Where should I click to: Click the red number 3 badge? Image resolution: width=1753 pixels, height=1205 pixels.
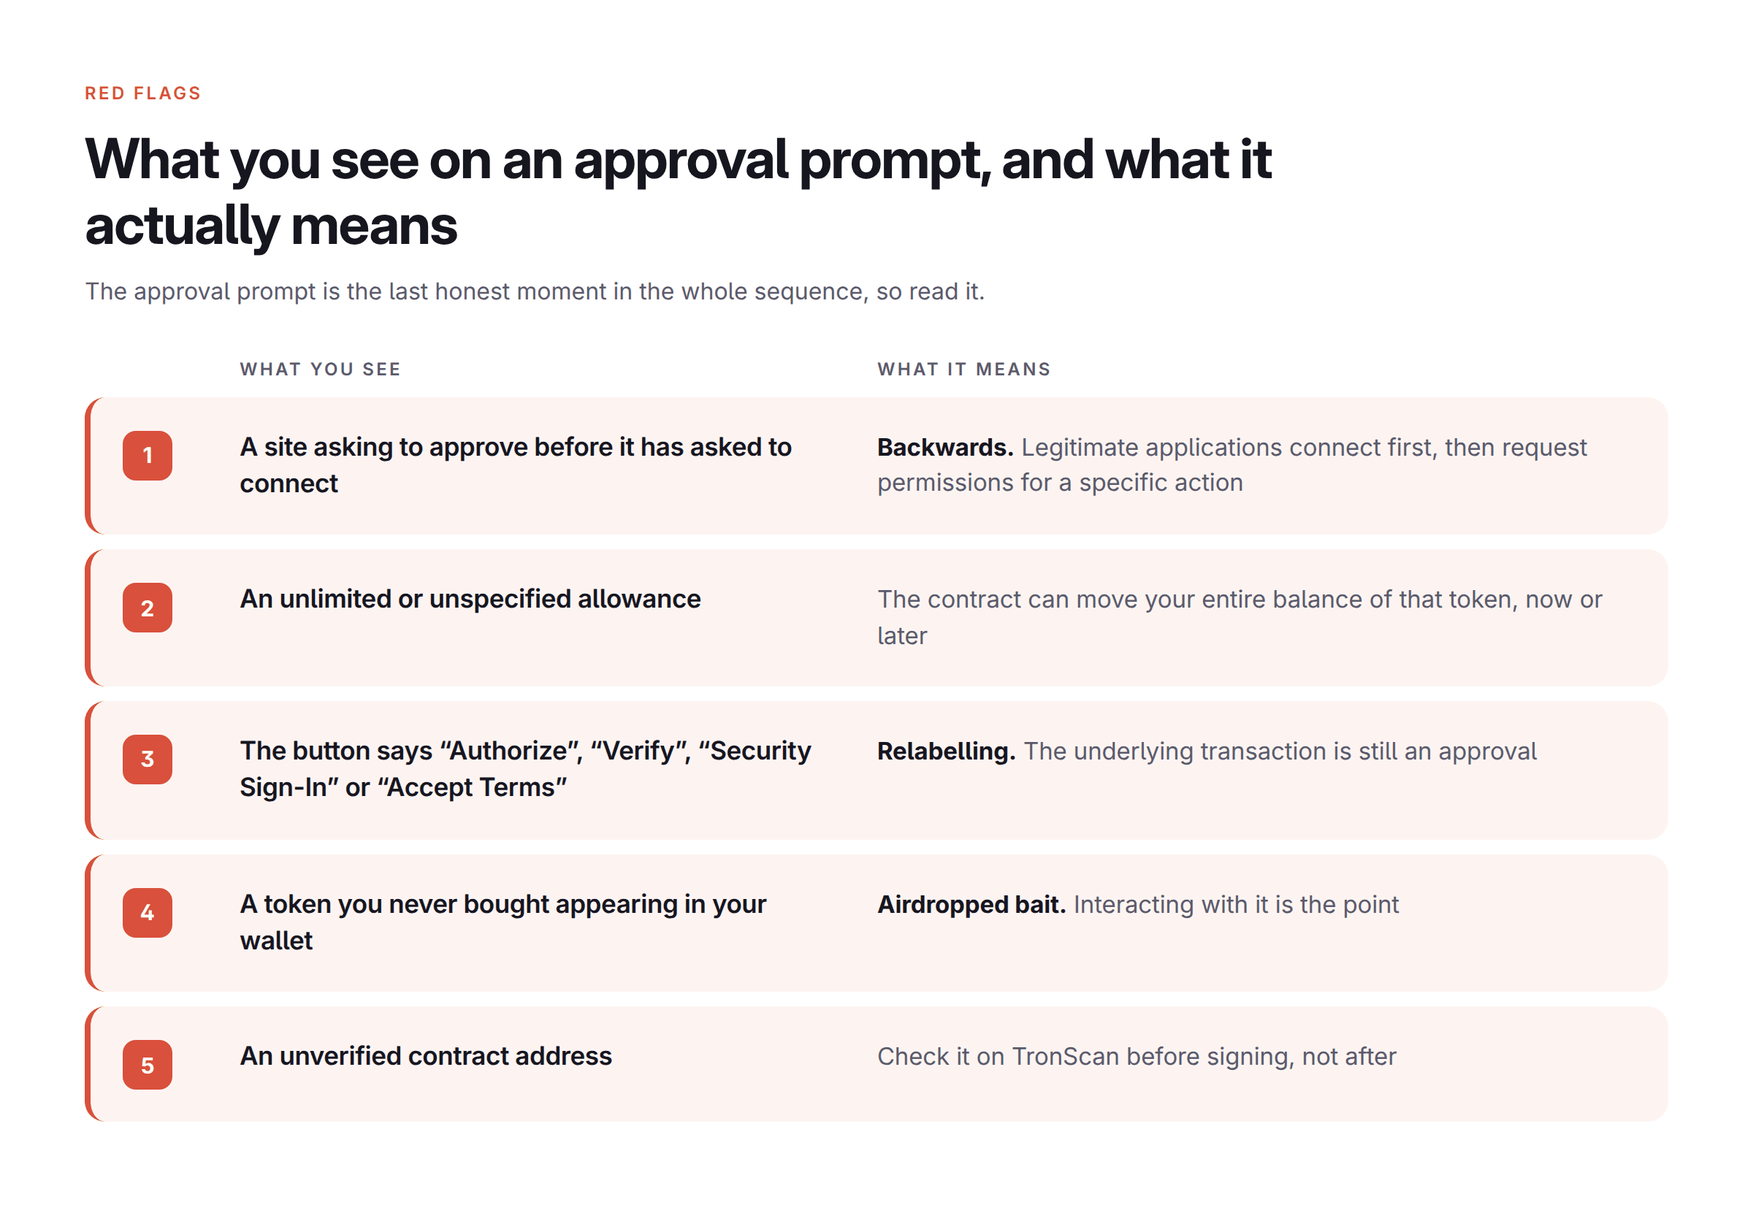point(148,760)
